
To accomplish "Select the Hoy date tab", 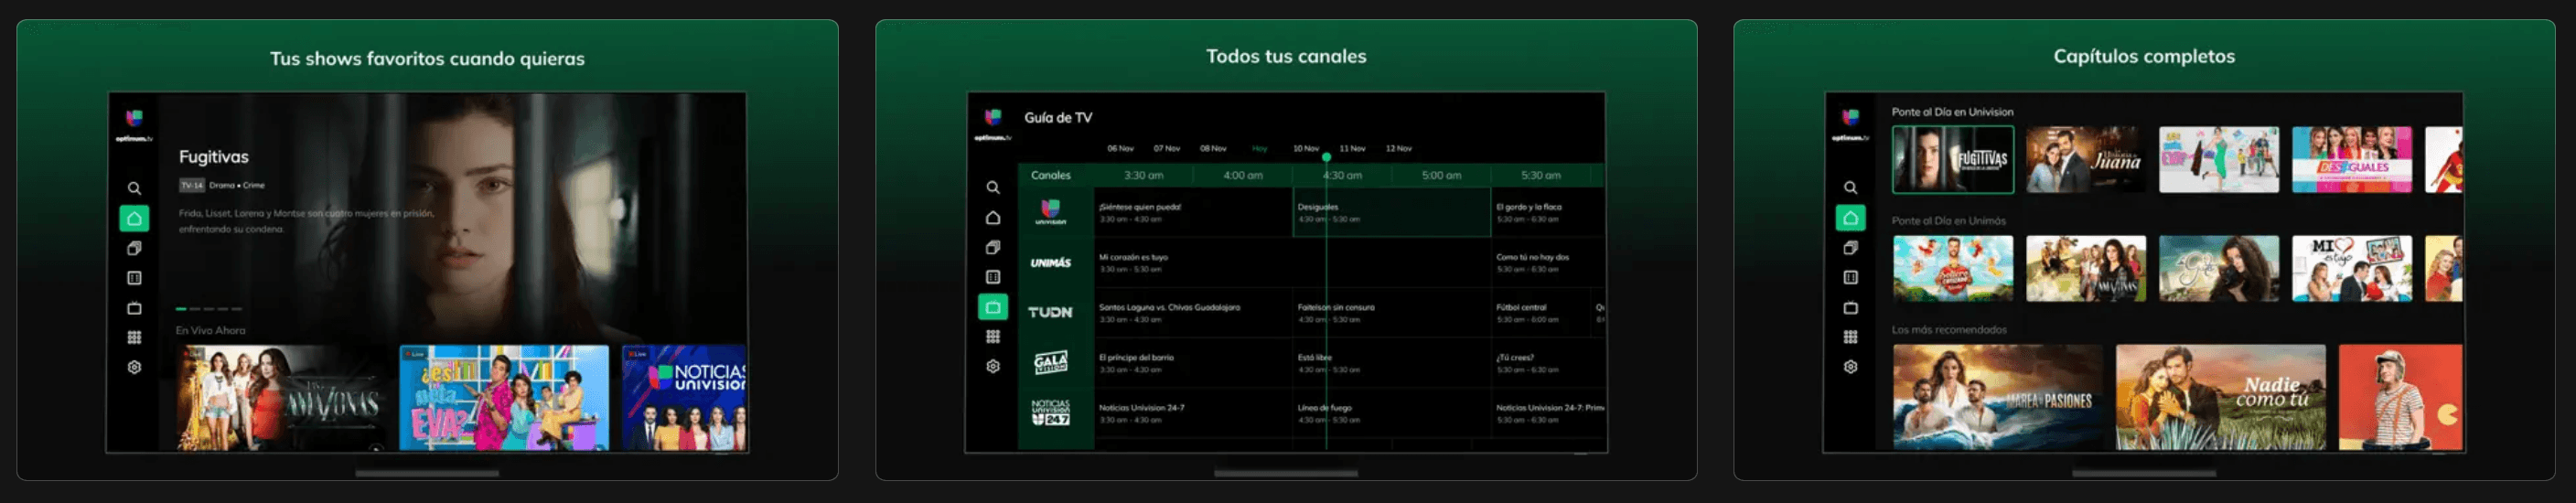I will click(1260, 148).
